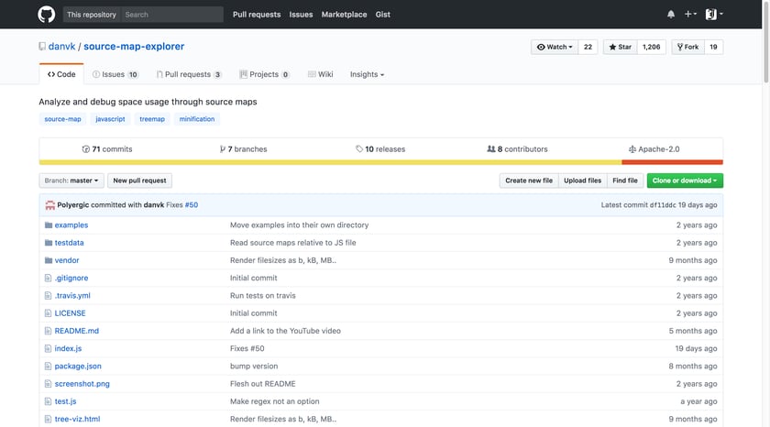
Task: Click Create new file button
Action: (529, 181)
